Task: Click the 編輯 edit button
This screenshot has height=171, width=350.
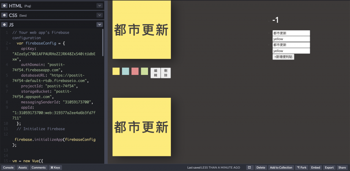Action: tap(156, 73)
